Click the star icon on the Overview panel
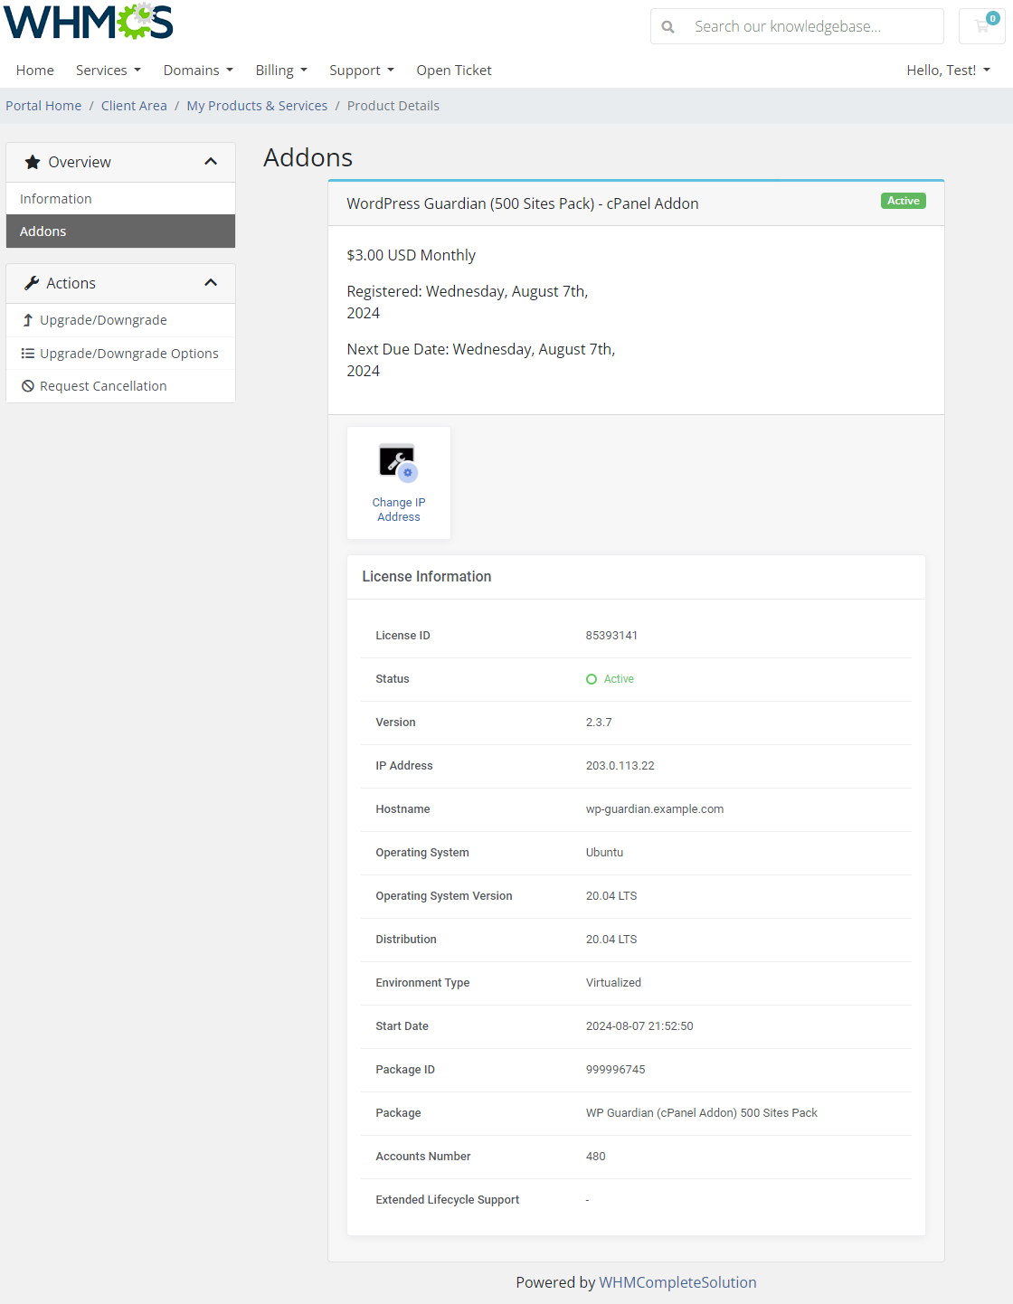 32,161
